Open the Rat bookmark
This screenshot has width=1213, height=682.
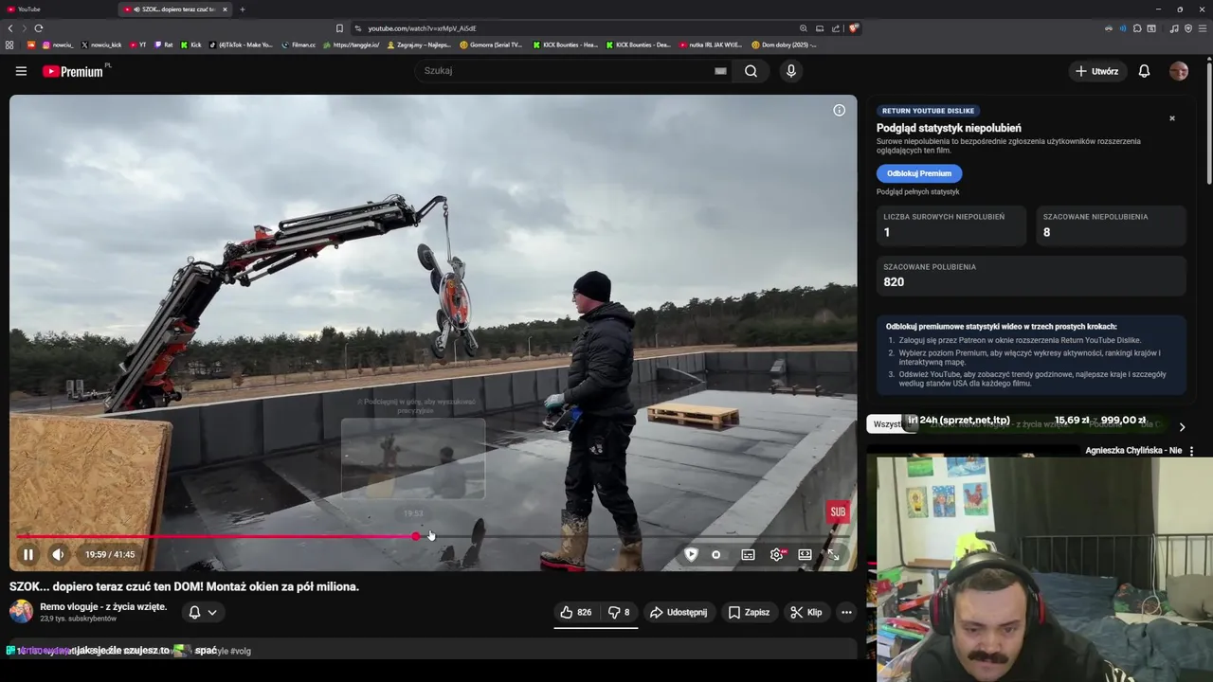click(163, 45)
